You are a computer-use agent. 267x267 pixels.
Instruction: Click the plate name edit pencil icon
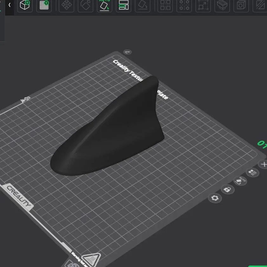point(127,52)
